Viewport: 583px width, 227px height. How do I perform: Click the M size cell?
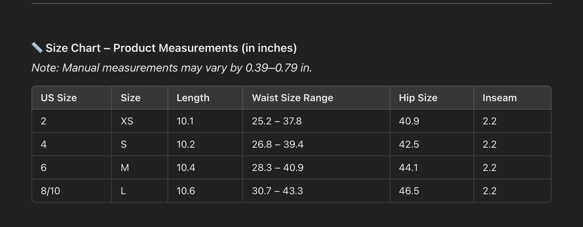point(125,167)
